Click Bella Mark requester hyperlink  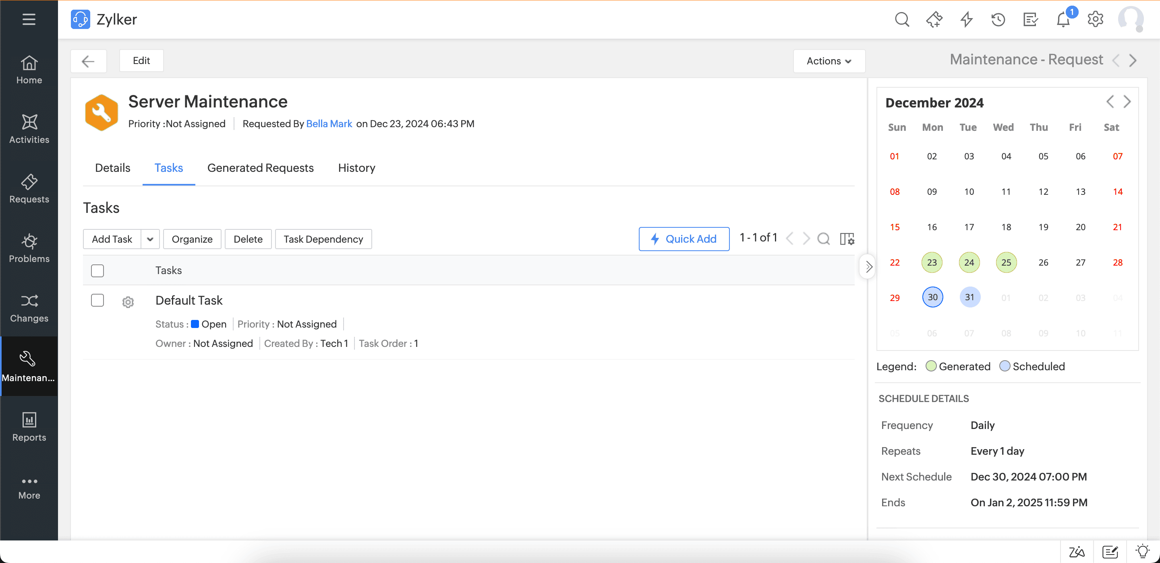[329, 124]
